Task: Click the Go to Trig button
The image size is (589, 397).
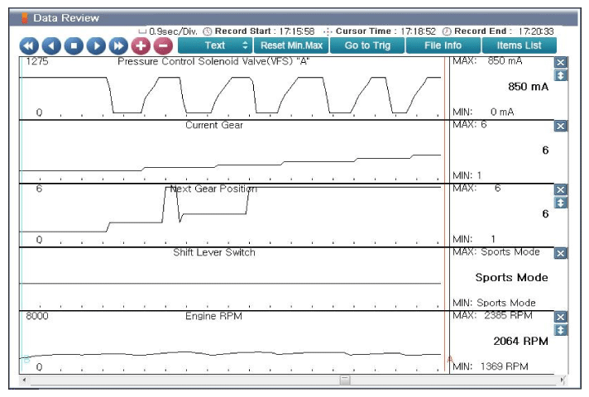Action: pos(367,45)
